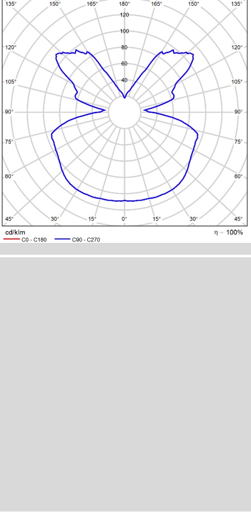The width and height of the screenshot is (251, 512).
Task: Click the 60° label on the right side
Action: tap(239, 176)
